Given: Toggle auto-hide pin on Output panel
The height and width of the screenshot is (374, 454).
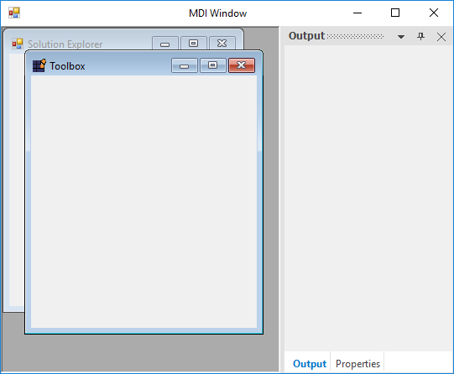Looking at the screenshot, I should 420,36.
